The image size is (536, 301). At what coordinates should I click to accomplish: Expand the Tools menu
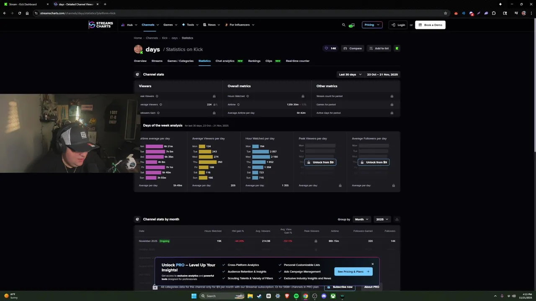(x=190, y=25)
